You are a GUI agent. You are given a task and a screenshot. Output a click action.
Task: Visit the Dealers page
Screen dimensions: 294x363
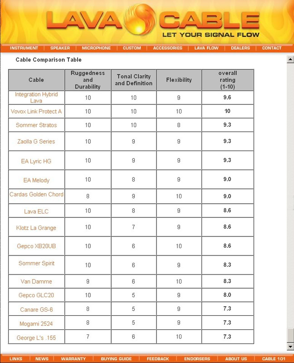click(x=240, y=48)
